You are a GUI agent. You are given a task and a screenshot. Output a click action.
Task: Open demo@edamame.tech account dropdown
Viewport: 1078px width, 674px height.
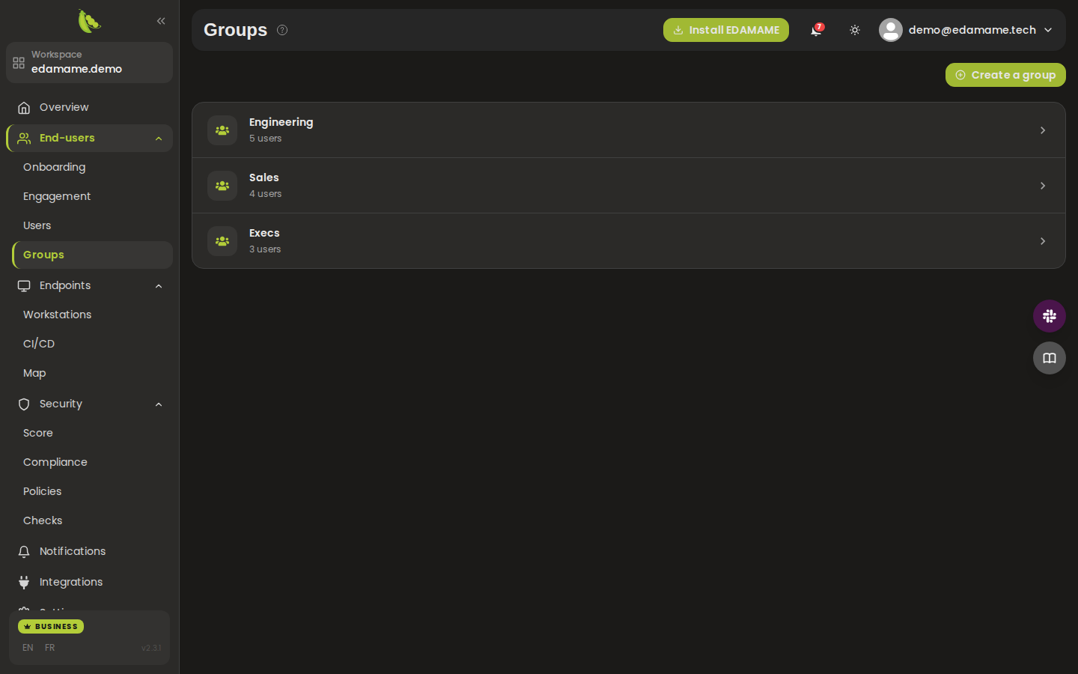point(966,30)
